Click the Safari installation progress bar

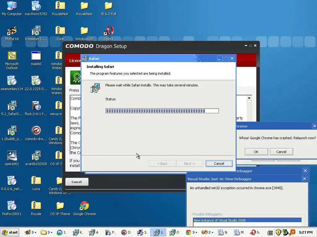[x=162, y=111]
